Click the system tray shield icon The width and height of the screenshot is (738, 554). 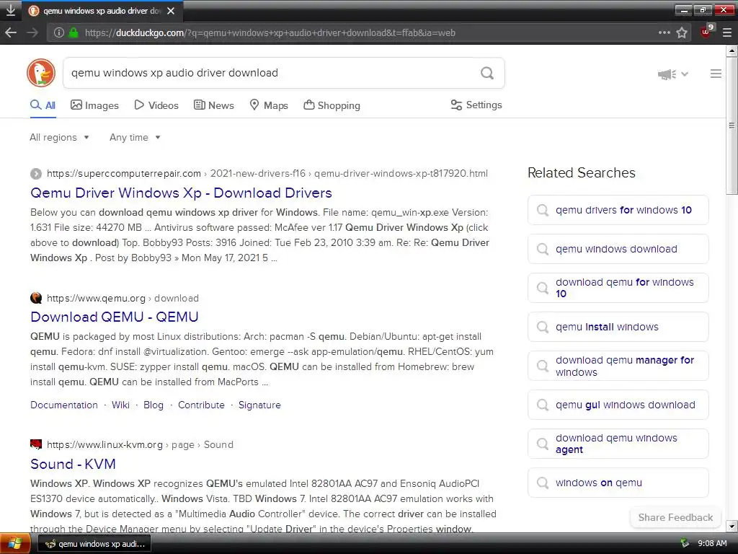(x=685, y=543)
